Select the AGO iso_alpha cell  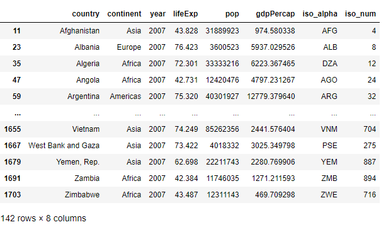[329, 80]
